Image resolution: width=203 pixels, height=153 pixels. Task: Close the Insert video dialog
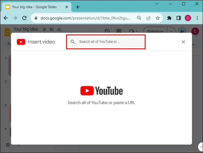pos(183,42)
